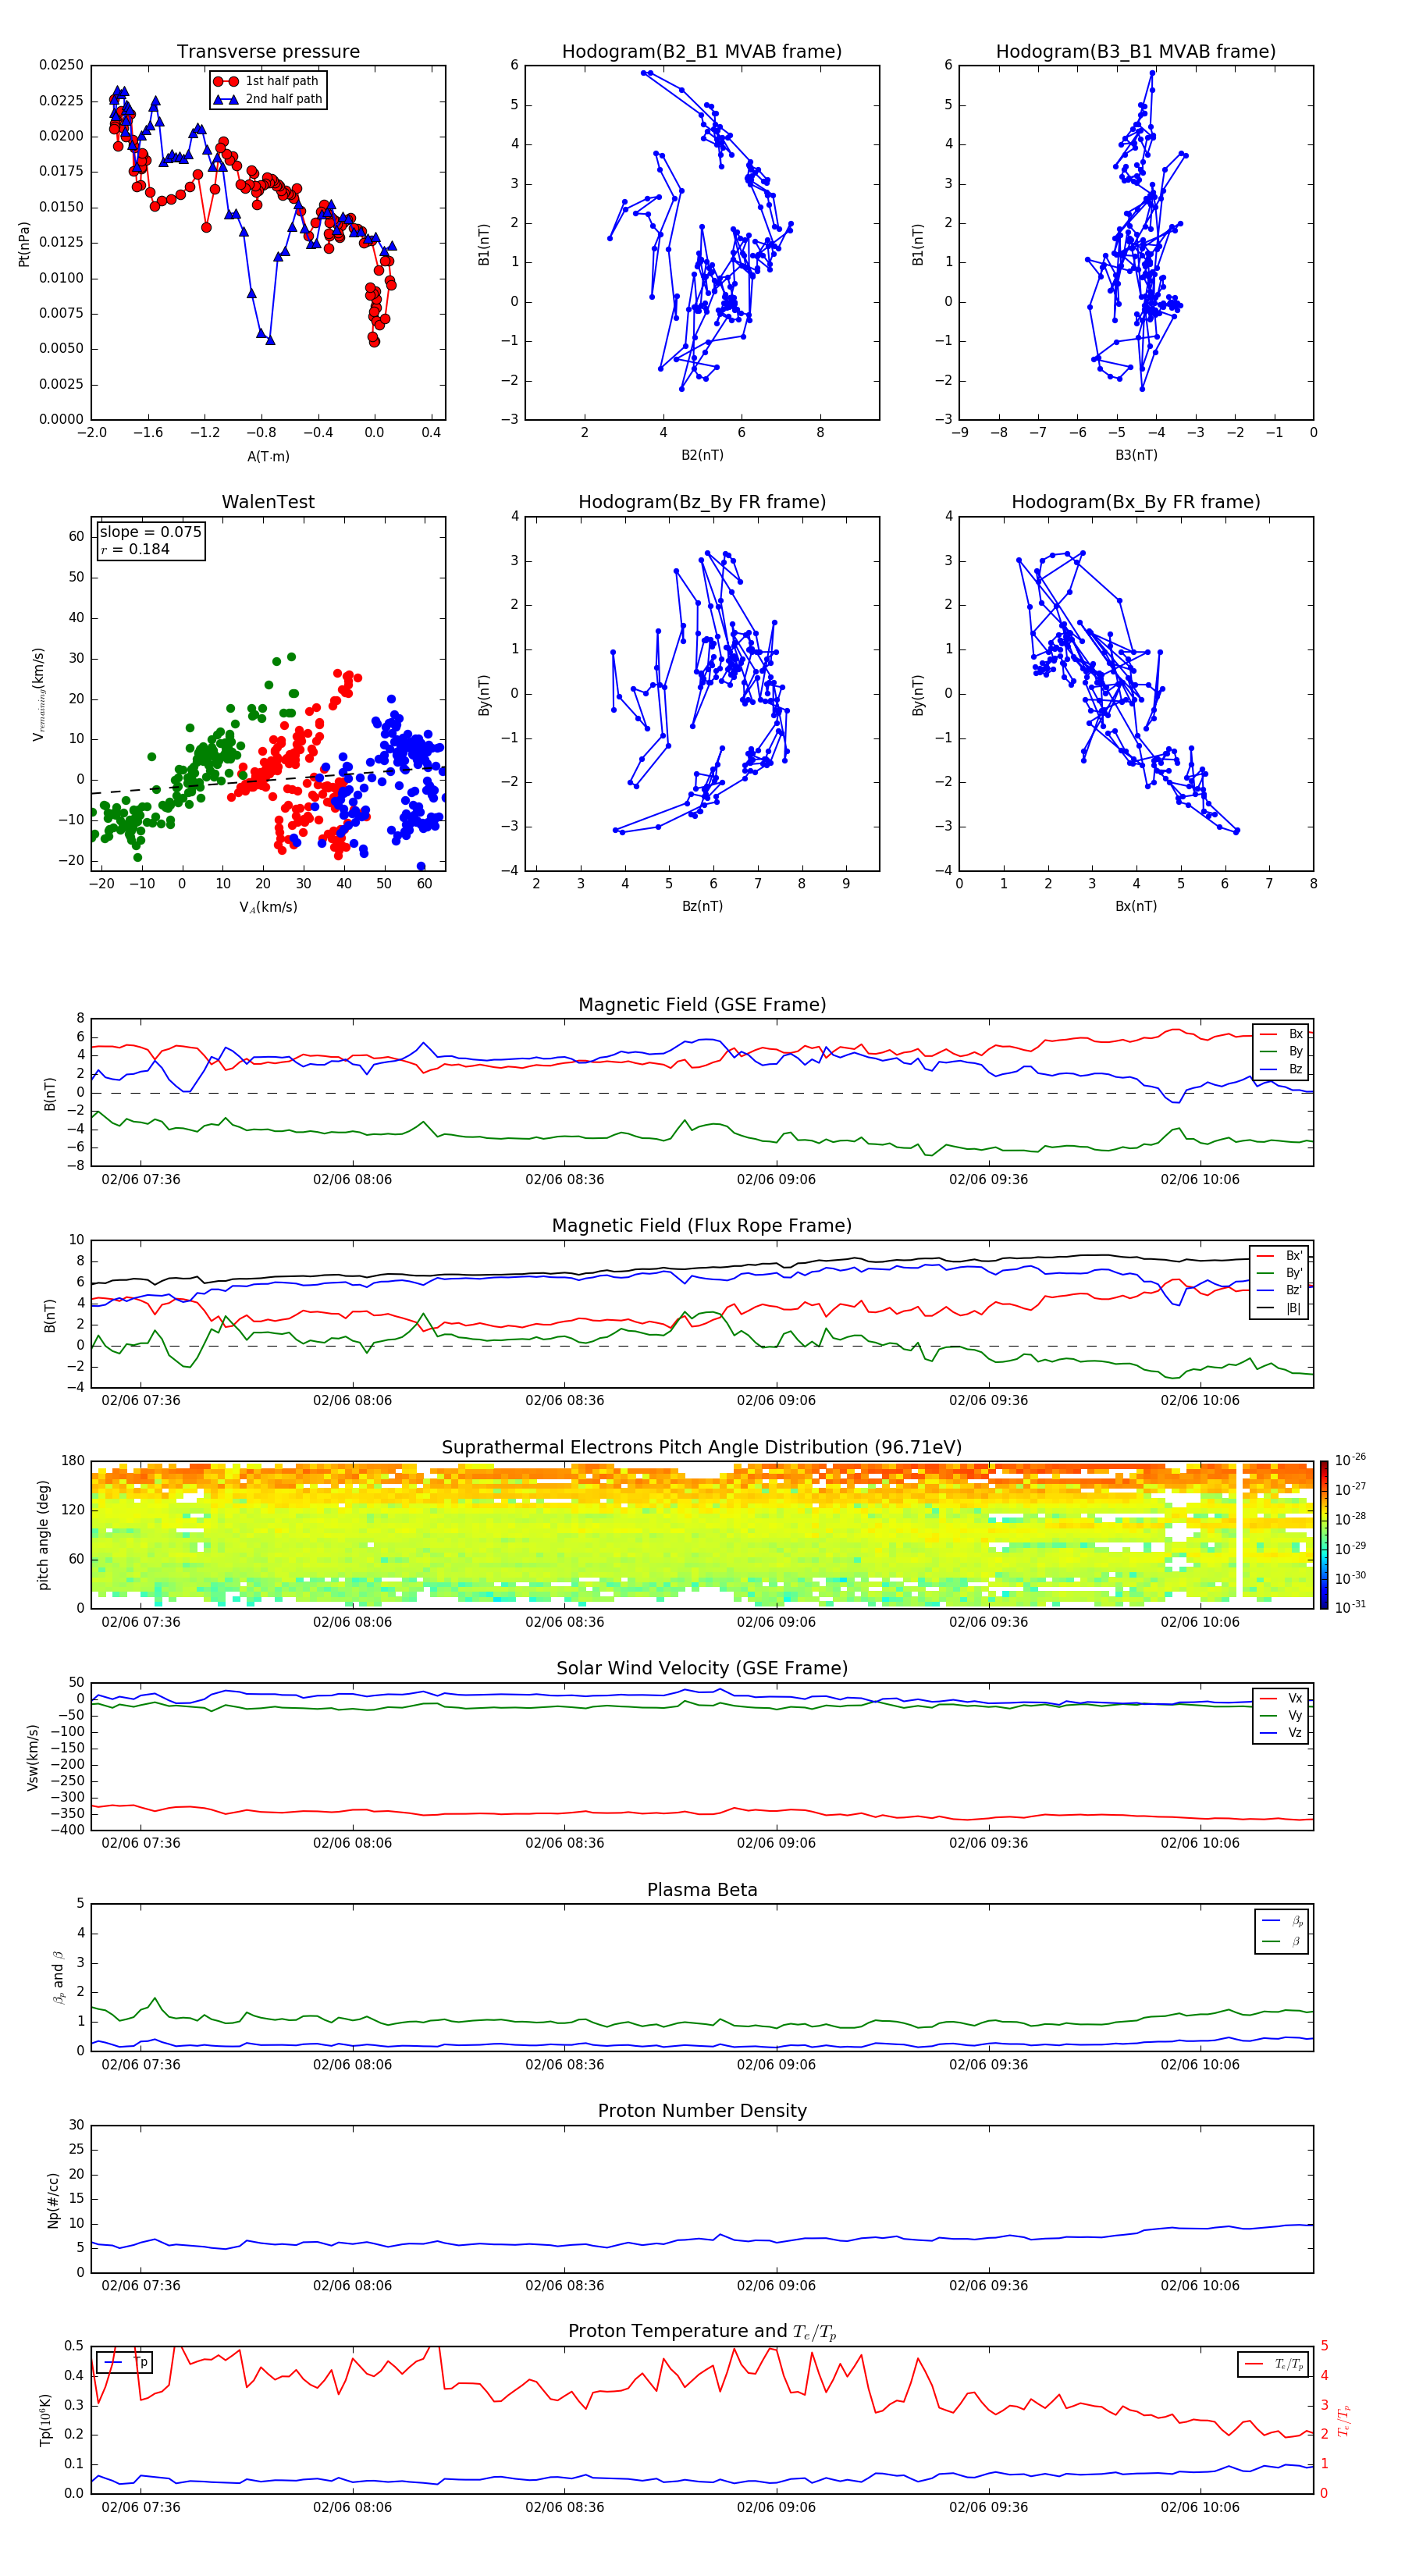This screenshot has height=2576, width=1405.
Task: Select the "Transverse pressure" plot title
Action: point(268,52)
